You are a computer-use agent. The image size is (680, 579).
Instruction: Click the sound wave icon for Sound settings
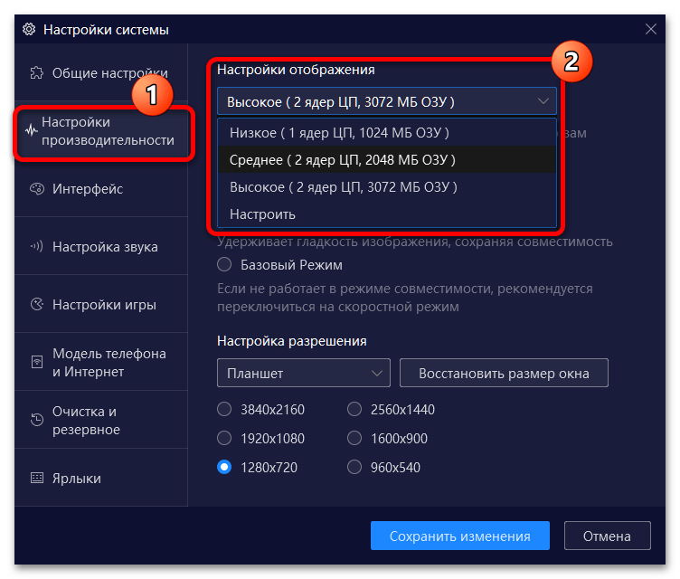37,247
